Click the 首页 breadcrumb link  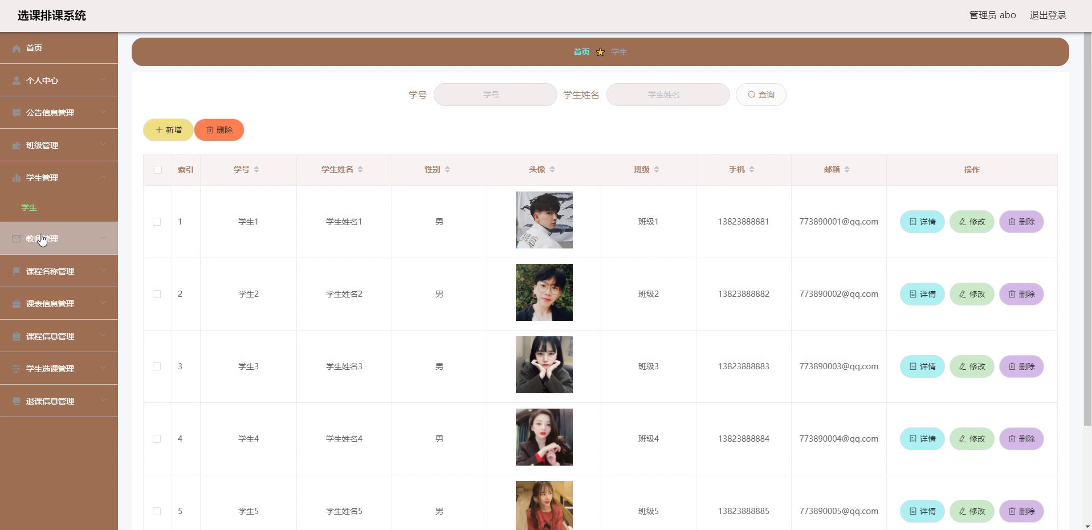coord(581,52)
